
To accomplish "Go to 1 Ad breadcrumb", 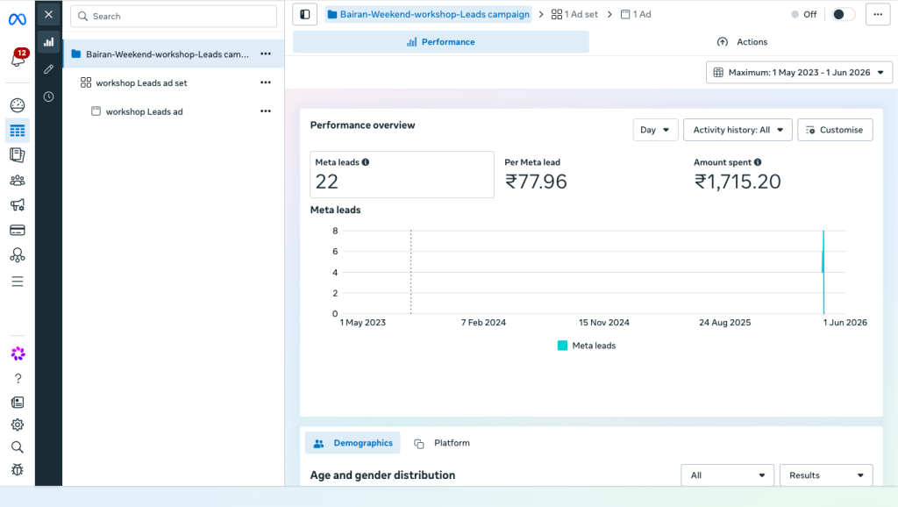I will click(636, 14).
